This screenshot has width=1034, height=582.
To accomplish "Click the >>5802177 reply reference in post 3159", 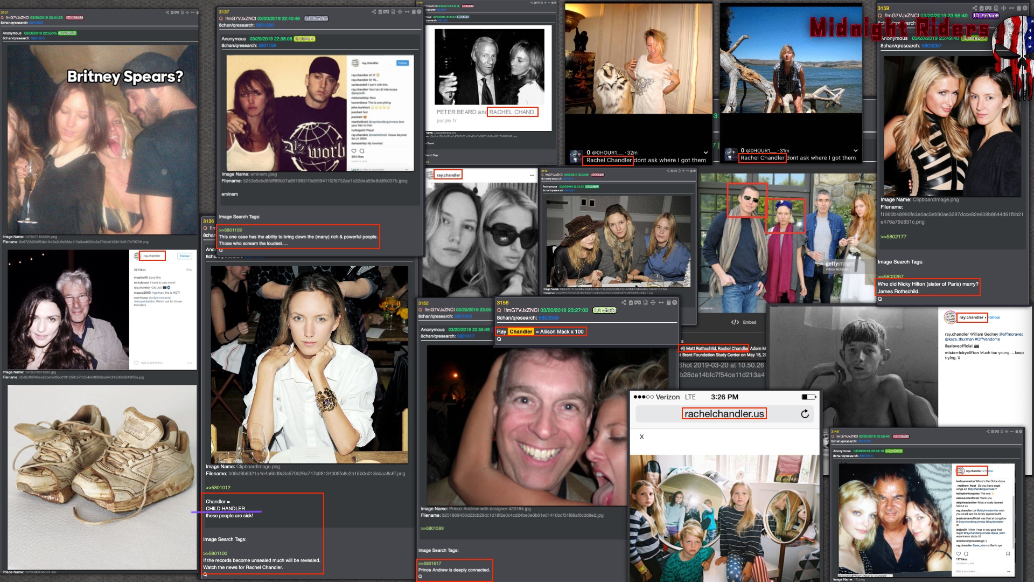I will 893,237.
